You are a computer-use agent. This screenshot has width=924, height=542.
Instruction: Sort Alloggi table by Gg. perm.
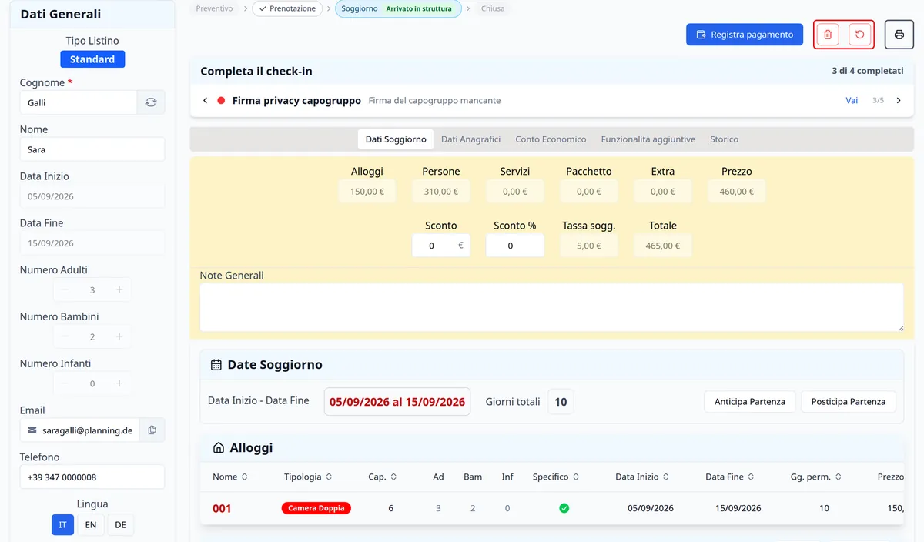(816, 477)
